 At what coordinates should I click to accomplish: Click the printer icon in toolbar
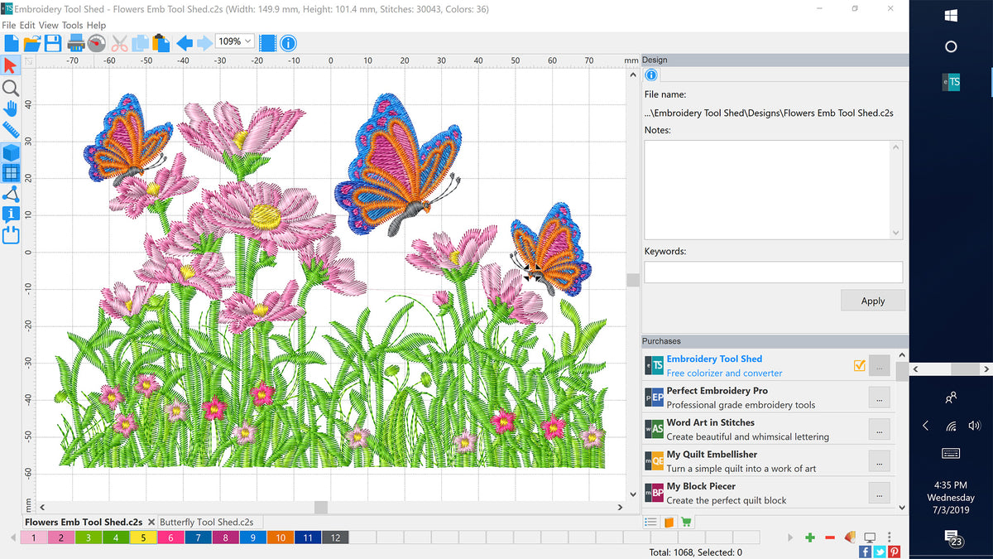[75, 42]
